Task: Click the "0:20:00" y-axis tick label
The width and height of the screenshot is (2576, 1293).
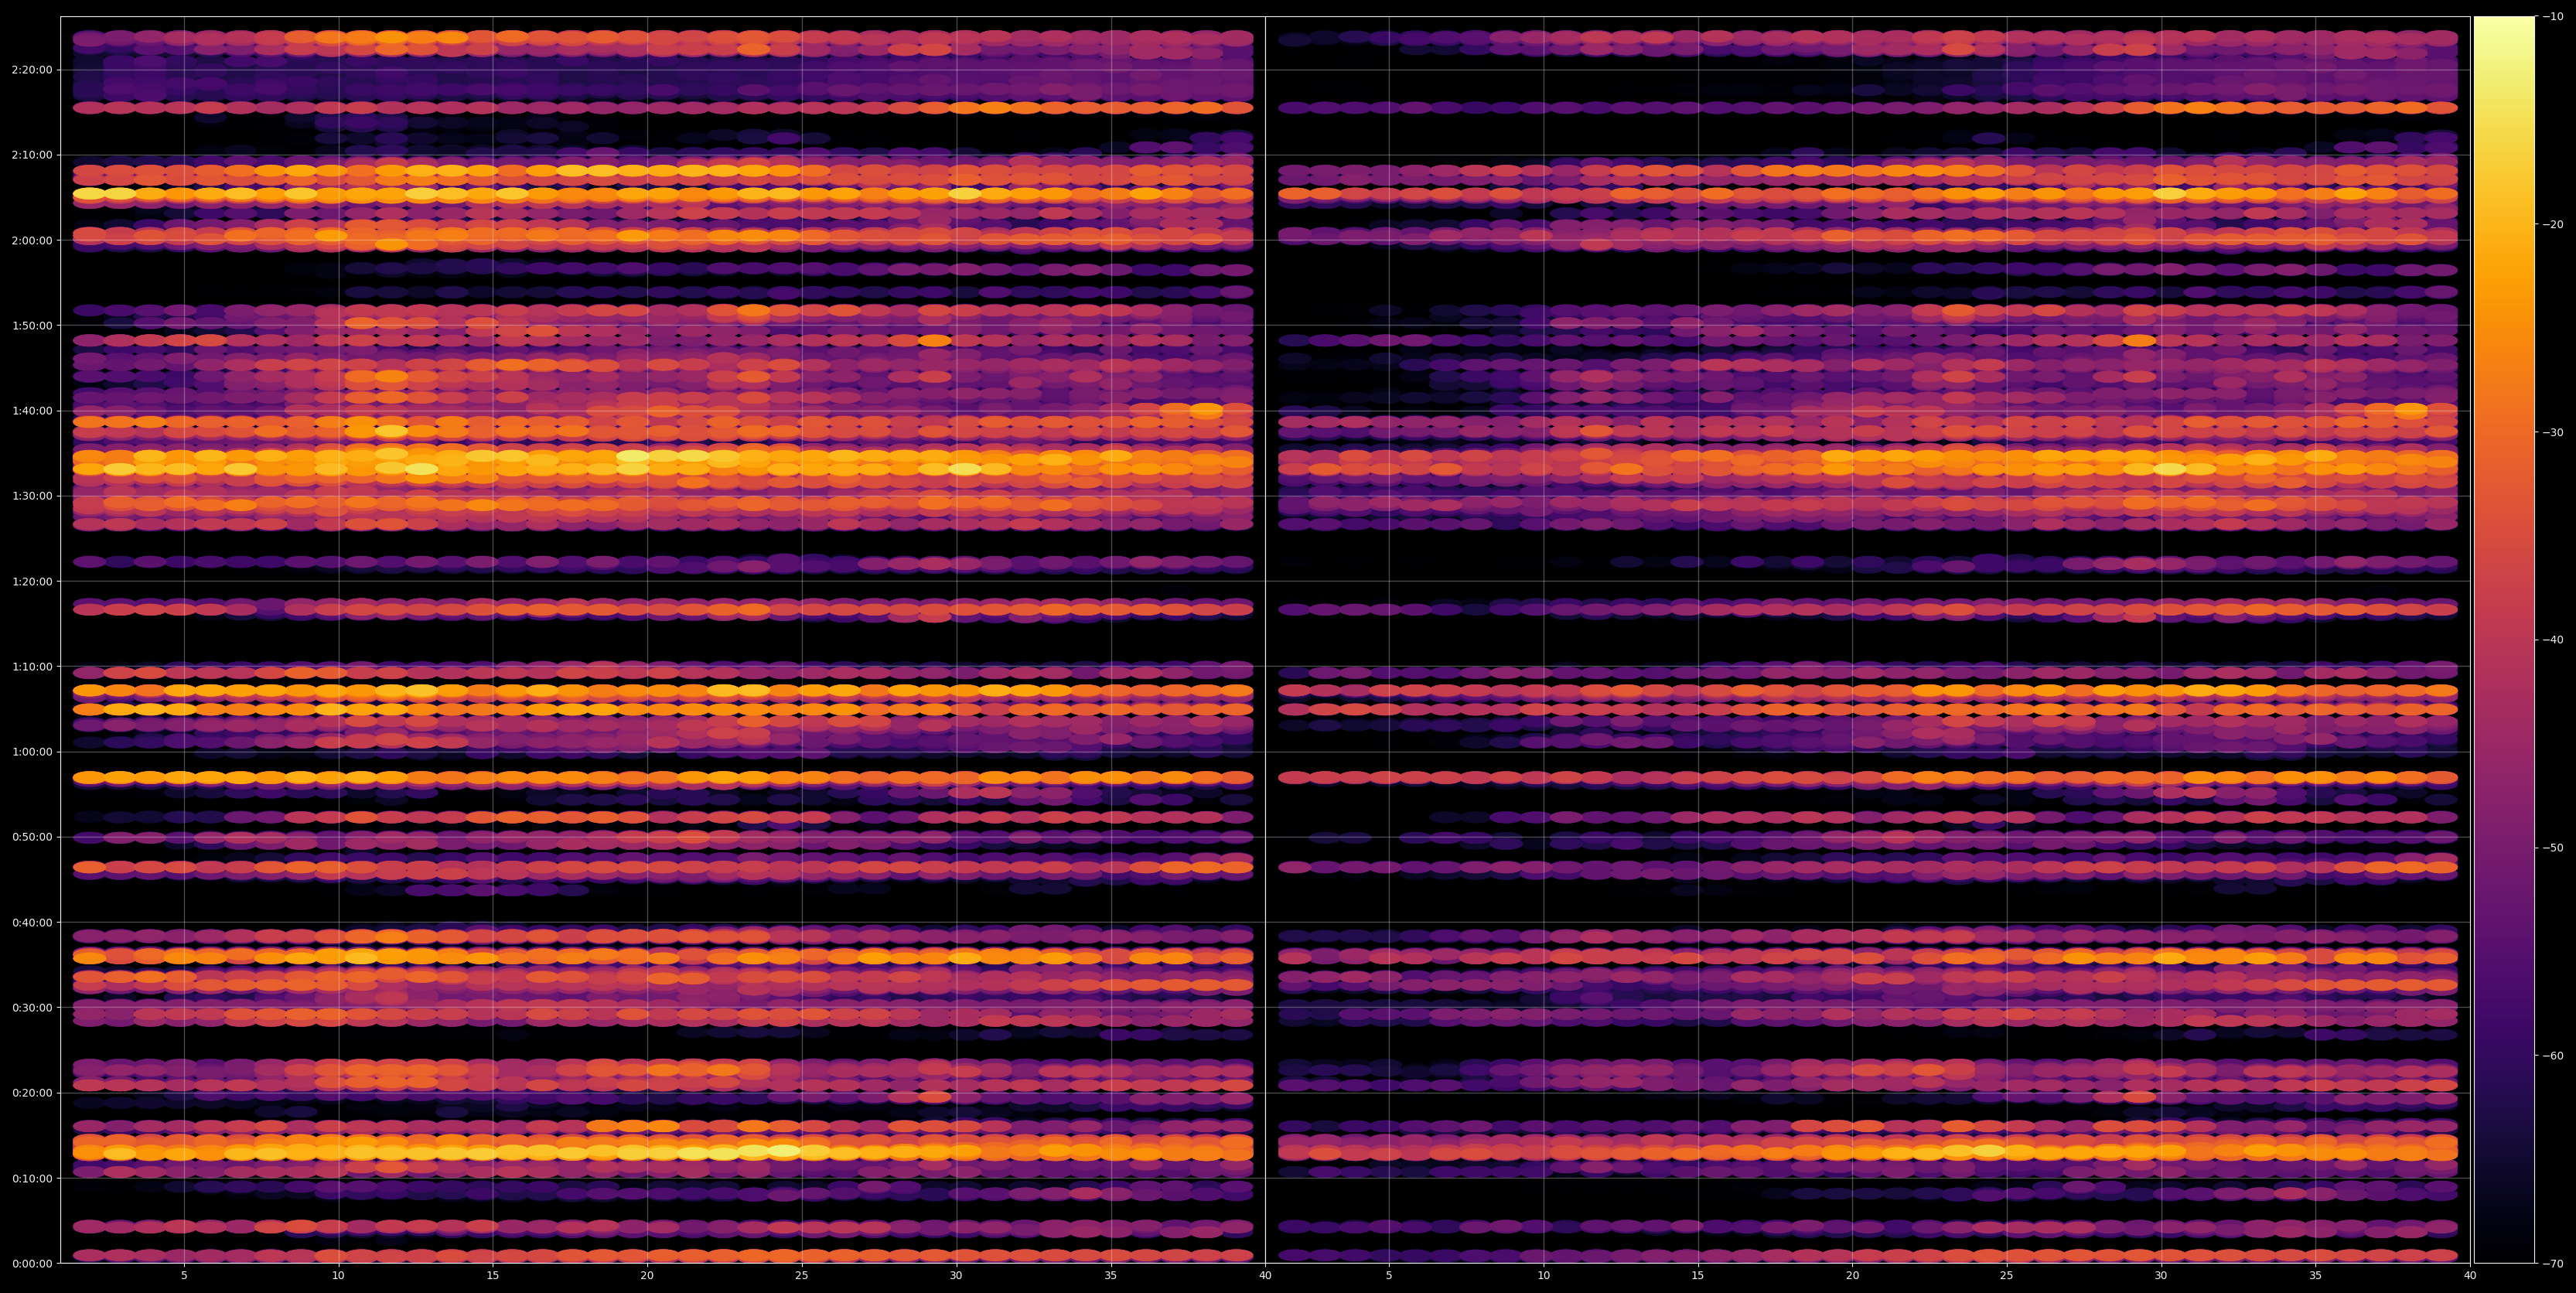Action: click(x=32, y=1093)
